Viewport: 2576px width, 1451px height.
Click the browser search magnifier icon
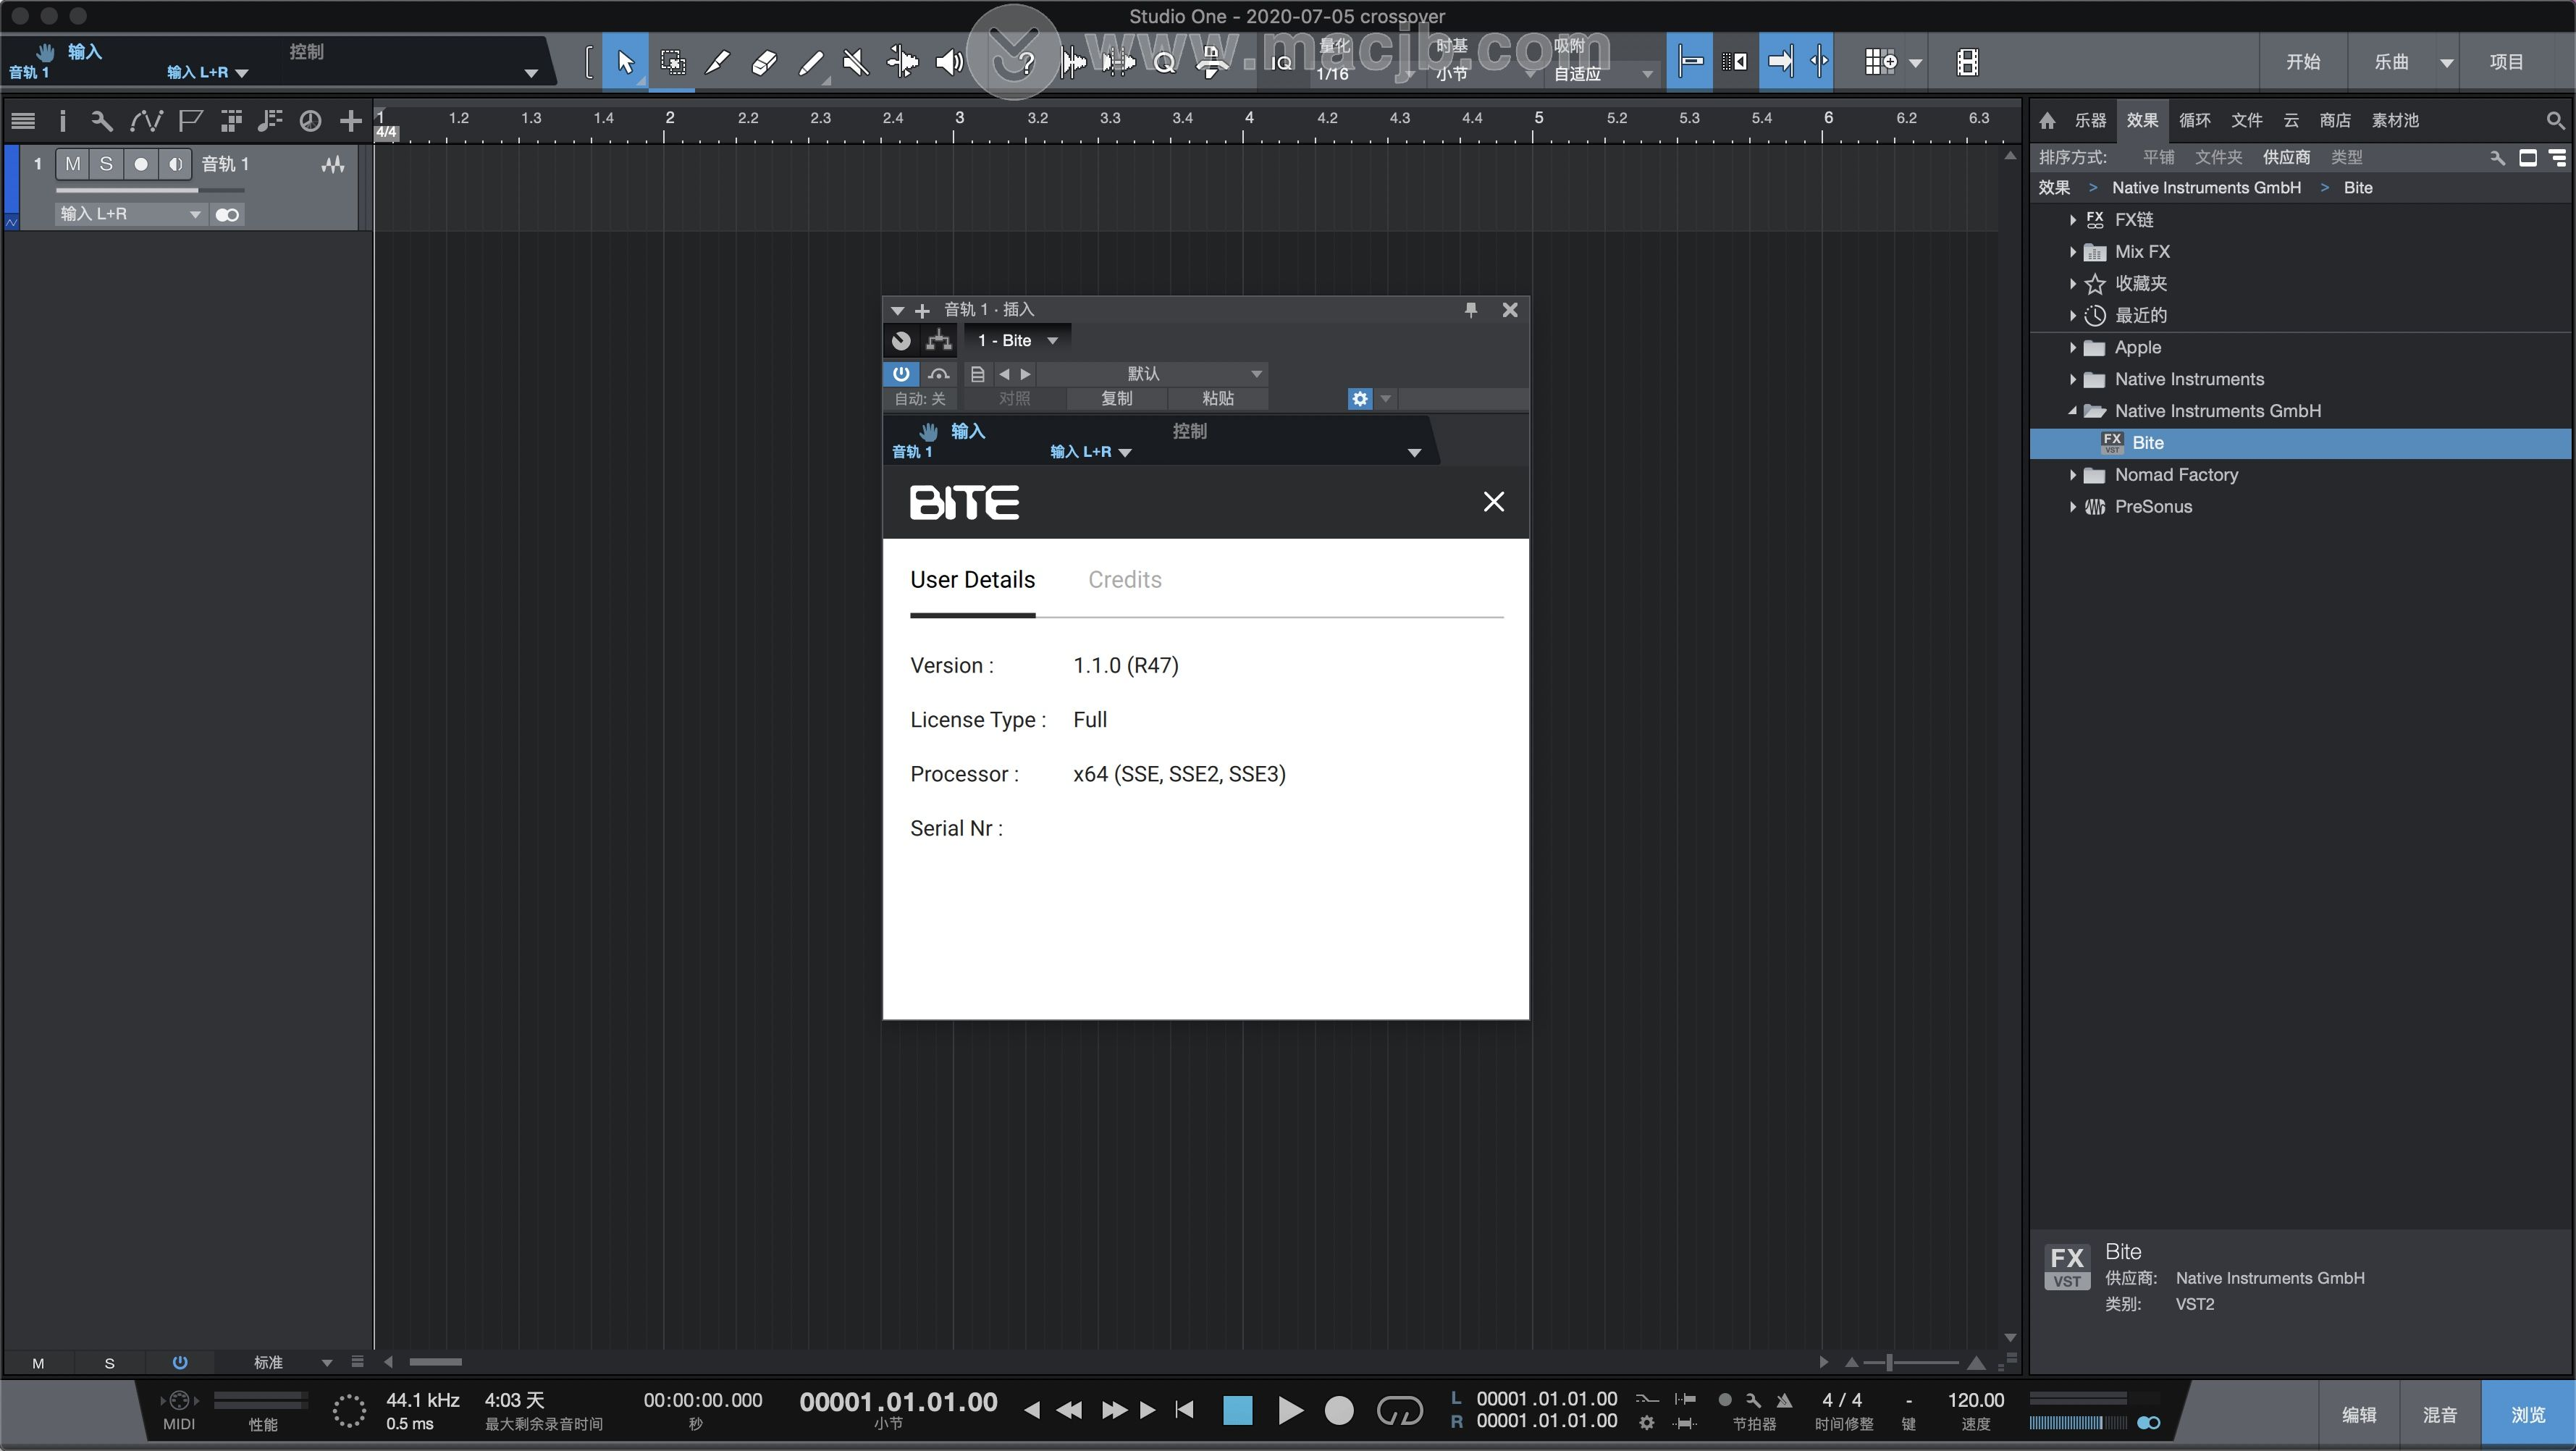[x=2554, y=120]
